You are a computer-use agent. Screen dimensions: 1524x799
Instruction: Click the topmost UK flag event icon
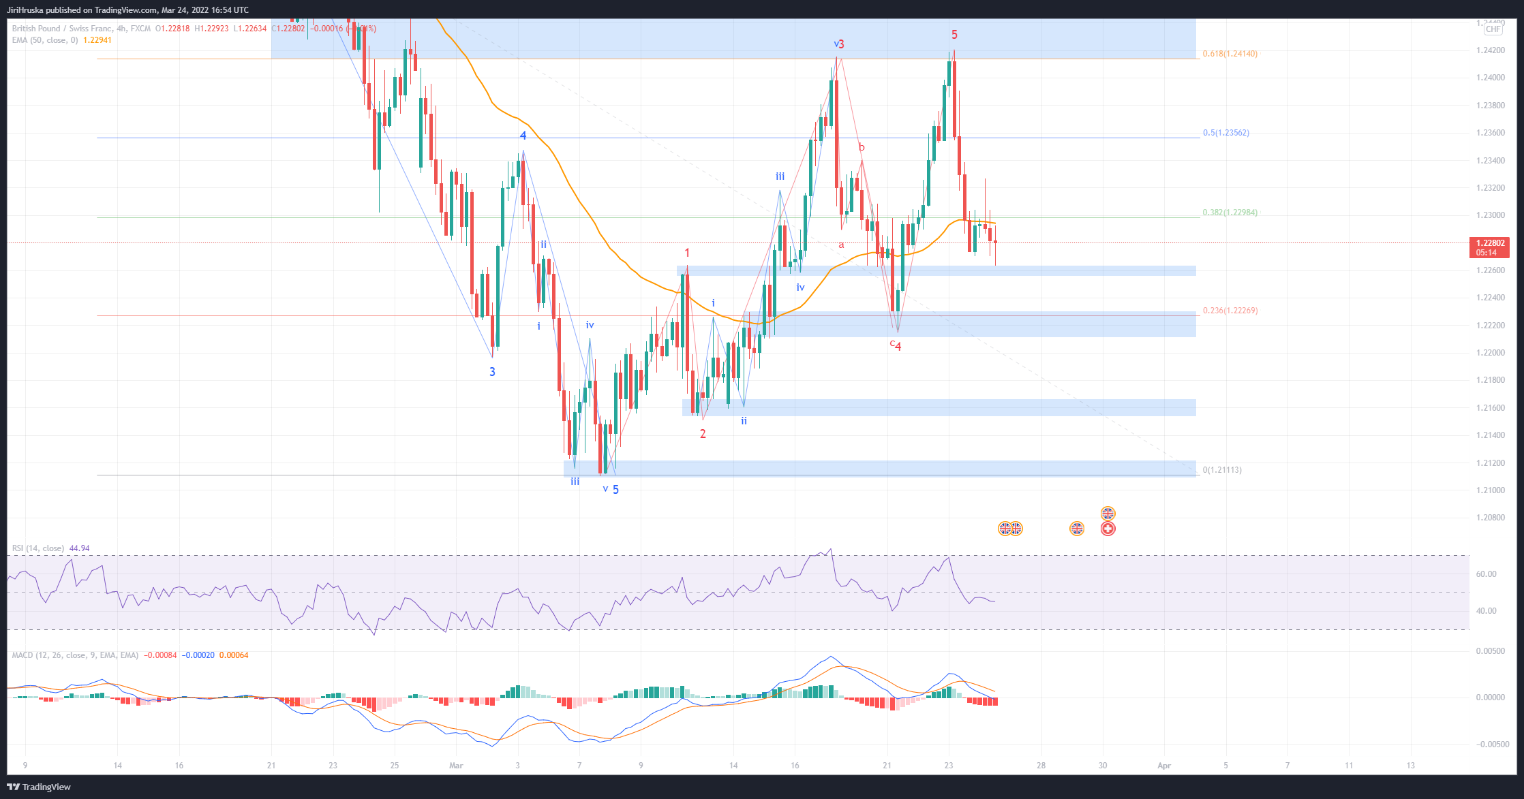(x=1108, y=513)
